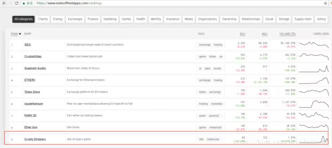Click the ai tag in Quadrant Assets row
This screenshot has width=332, height=148.
(x=200, y=68)
